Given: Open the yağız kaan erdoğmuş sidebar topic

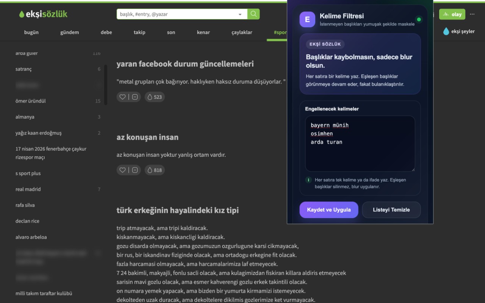Looking at the screenshot, I should click(x=58, y=133).
